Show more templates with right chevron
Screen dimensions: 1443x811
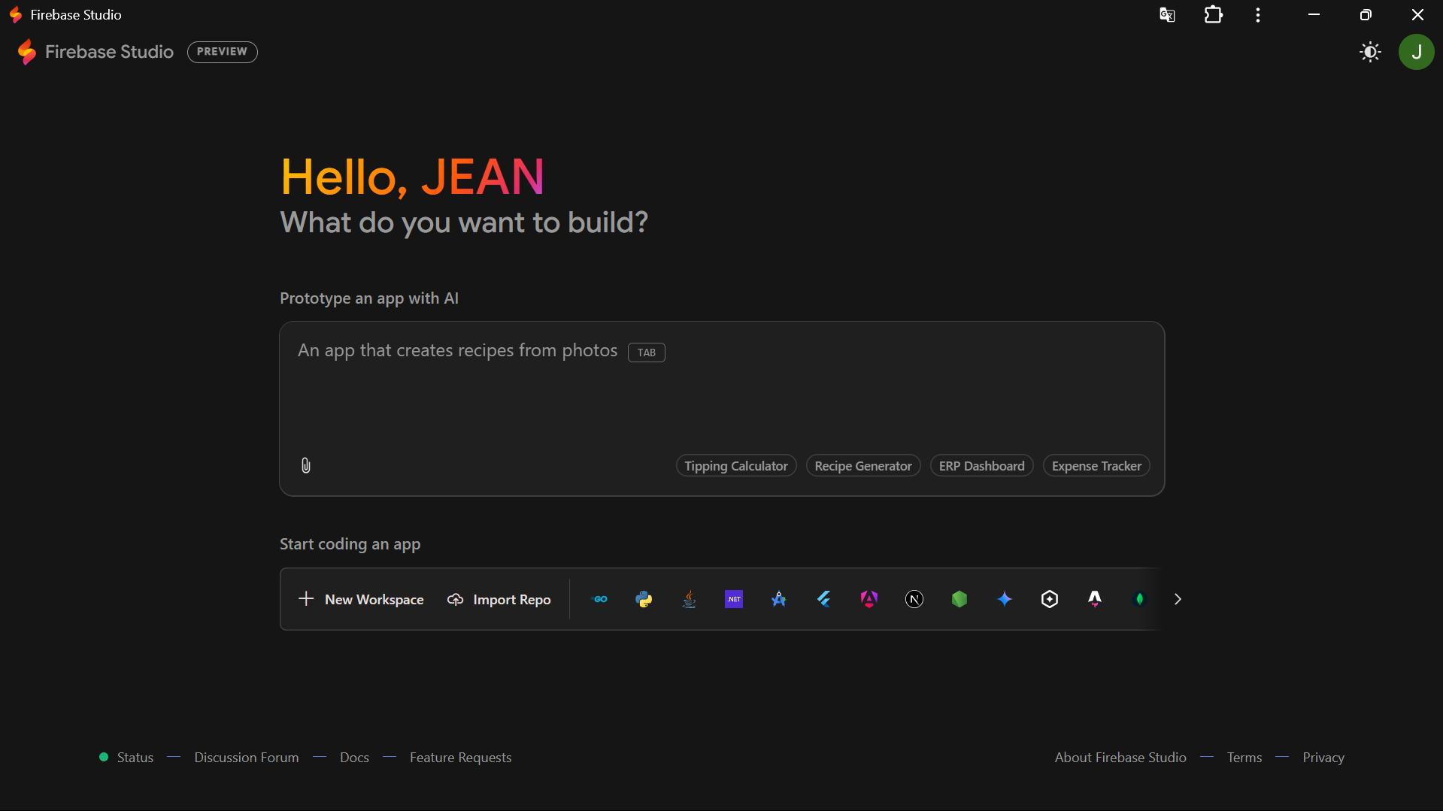pos(1178,599)
